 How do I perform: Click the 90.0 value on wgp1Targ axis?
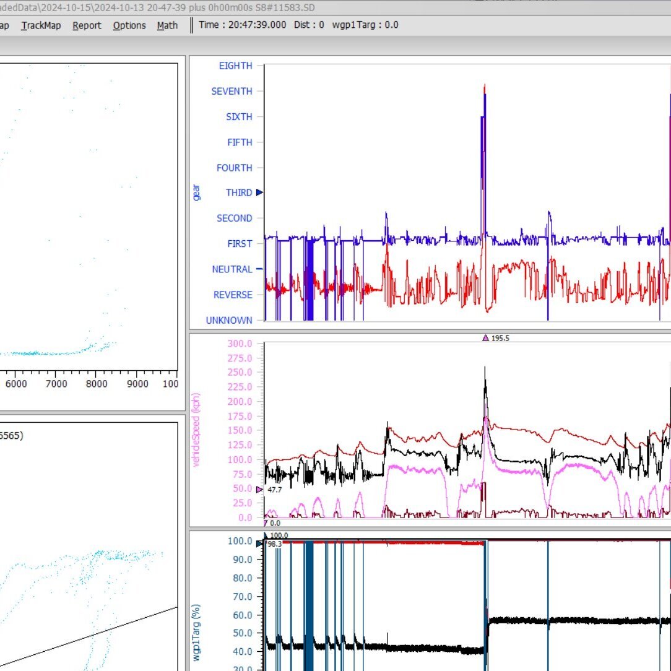coord(242,560)
